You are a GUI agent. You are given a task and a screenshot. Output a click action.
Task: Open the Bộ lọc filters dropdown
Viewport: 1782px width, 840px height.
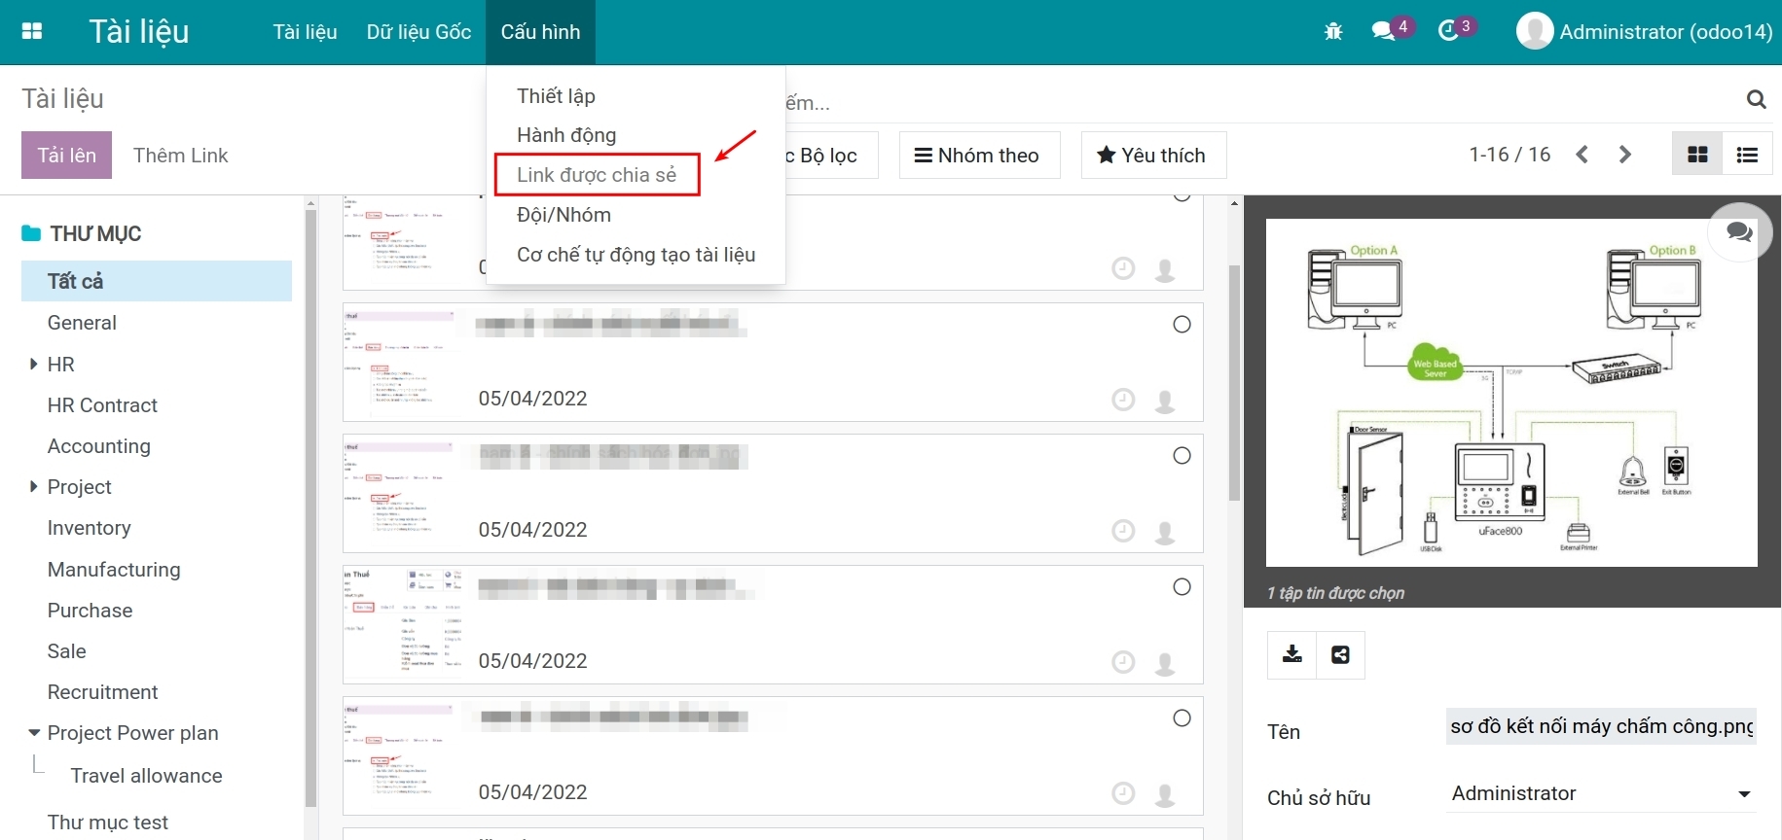[830, 156]
